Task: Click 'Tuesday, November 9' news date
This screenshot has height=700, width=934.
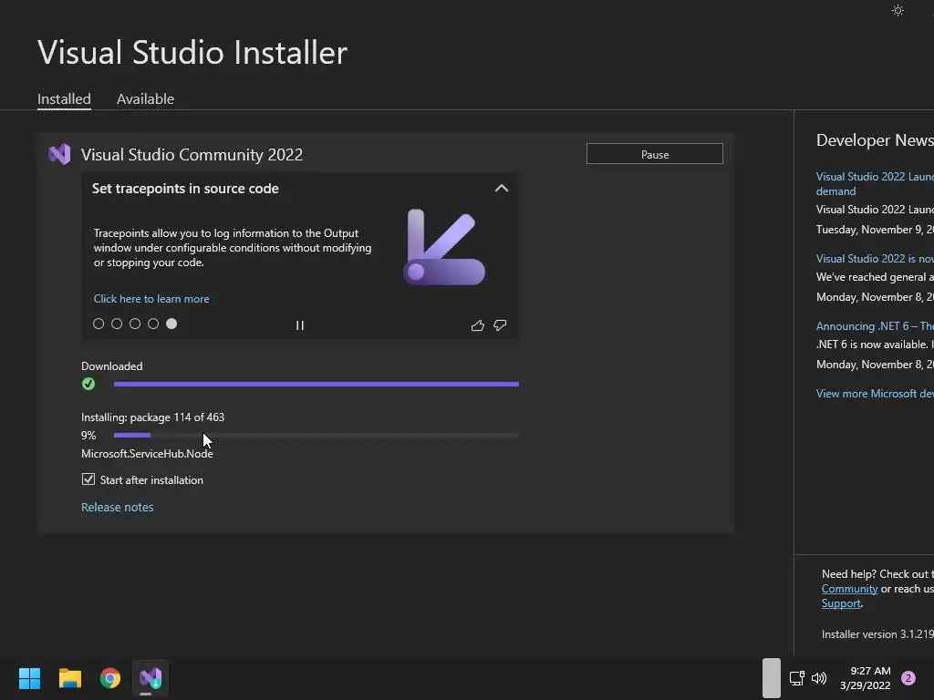Action: click(x=875, y=230)
